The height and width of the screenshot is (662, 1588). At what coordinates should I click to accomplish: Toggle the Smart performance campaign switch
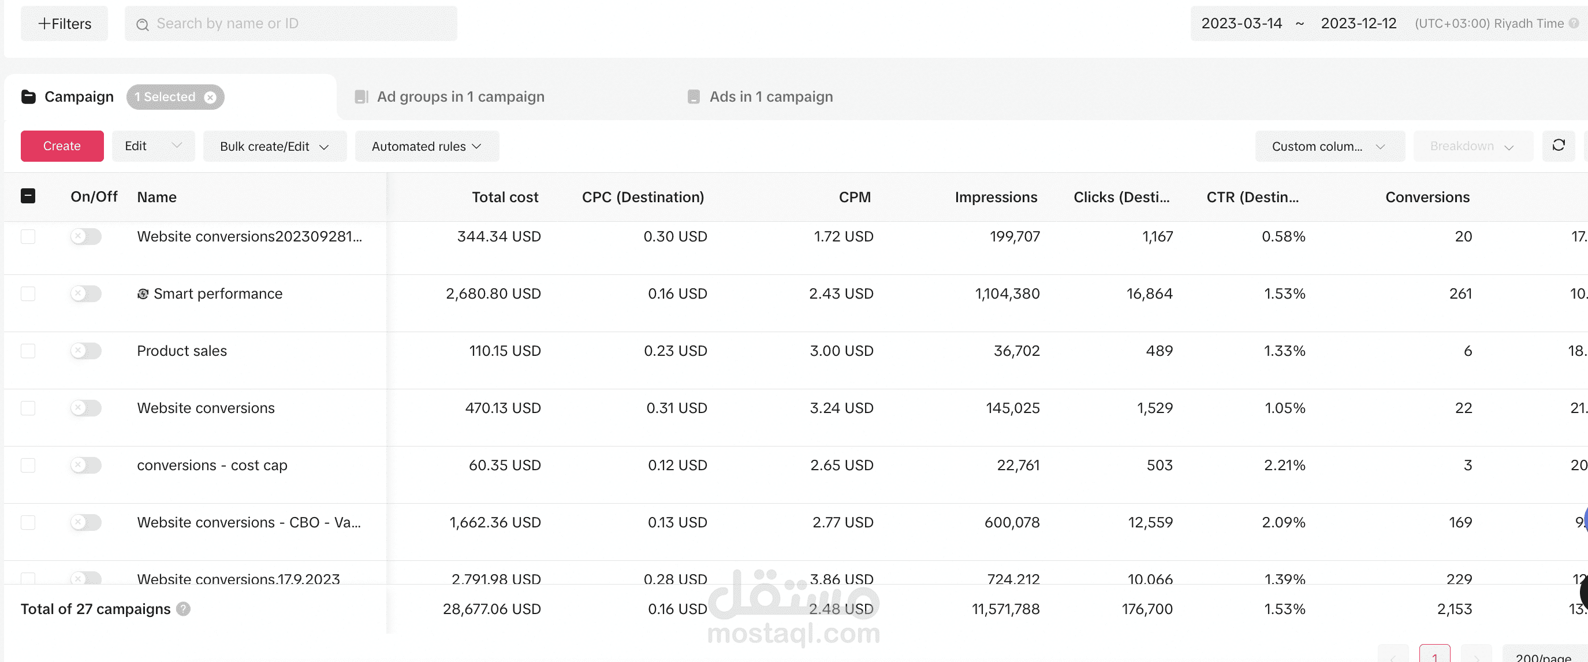[85, 293]
